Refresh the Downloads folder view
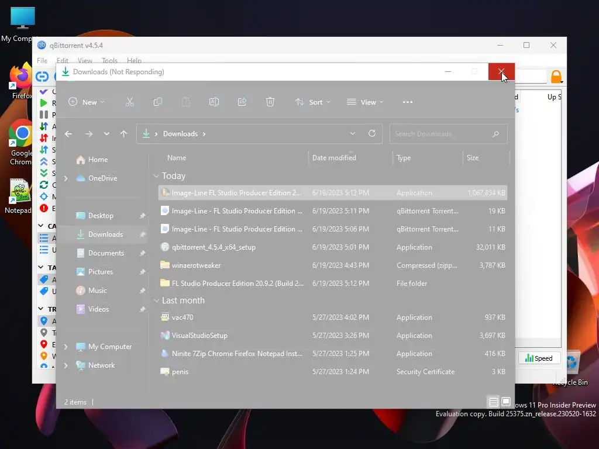Viewport: 599px width, 449px height. [x=371, y=133]
